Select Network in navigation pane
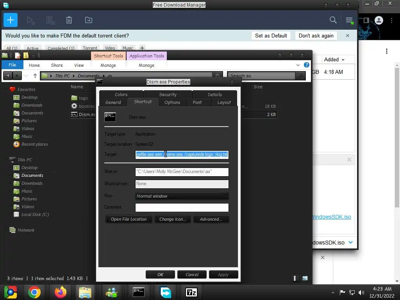 26,230
